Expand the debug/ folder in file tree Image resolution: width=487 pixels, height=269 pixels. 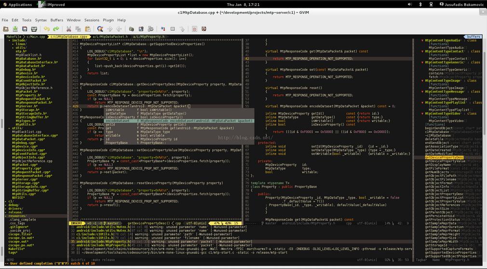(x=6, y=205)
